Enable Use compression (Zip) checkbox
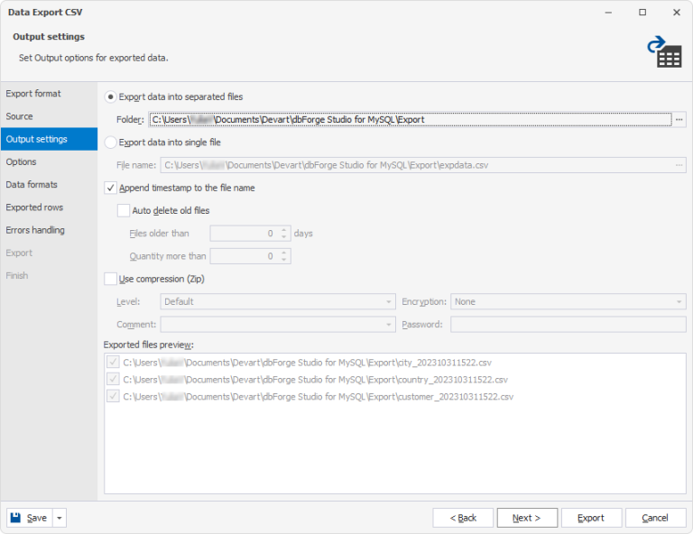The image size is (693, 534). tap(110, 279)
